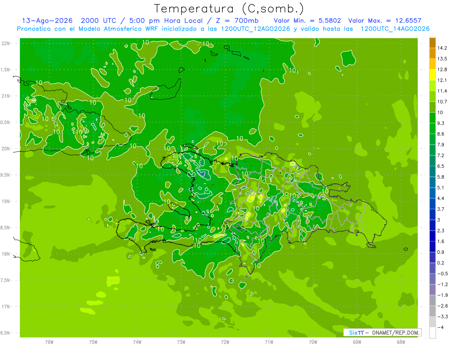Click the '74W' longitude axis label

(137, 342)
